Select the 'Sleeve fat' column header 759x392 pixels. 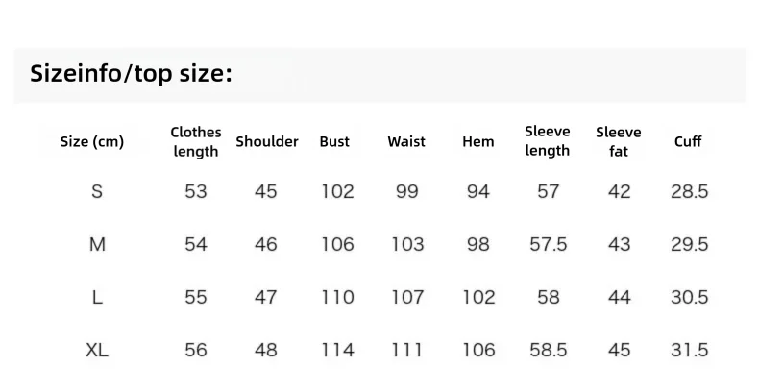coord(618,141)
